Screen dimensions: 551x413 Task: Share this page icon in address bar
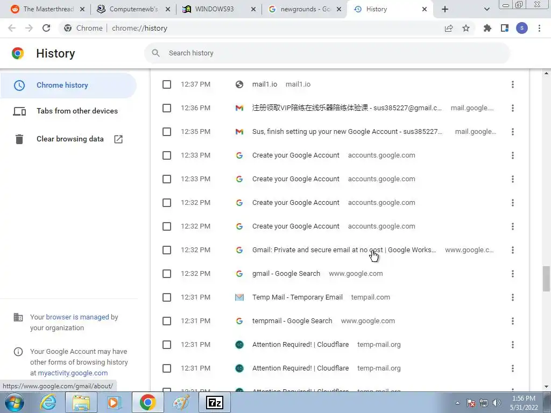point(449,28)
